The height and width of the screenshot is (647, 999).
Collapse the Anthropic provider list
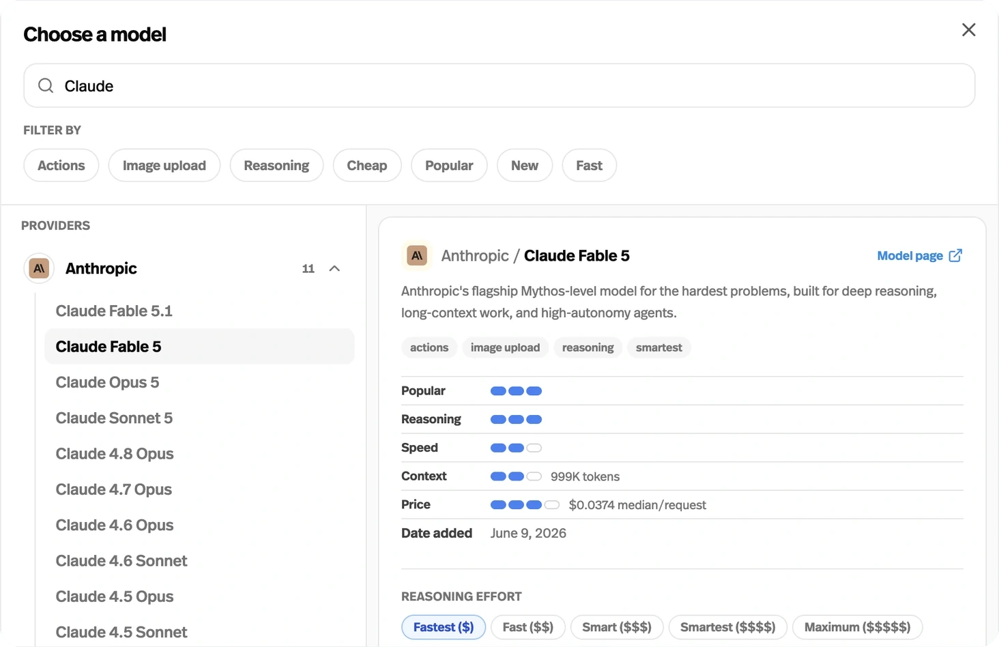[x=334, y=268]
